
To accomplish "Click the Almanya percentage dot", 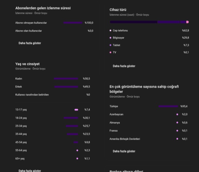I will (x=177, y=123).
